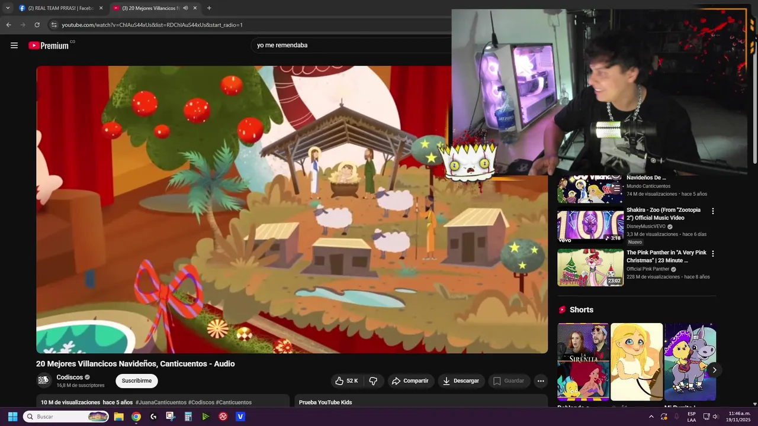The image size is (758, 426).
Task: Open Mundo Canticuentos channel link
Action: pyautogui.click(x=648, y=186)
